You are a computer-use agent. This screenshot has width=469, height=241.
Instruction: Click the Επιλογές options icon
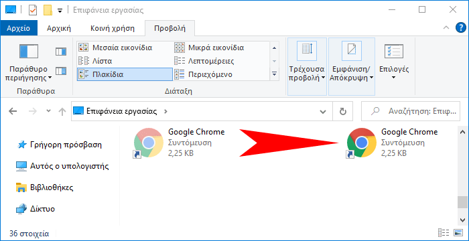[x=394, y=51]
